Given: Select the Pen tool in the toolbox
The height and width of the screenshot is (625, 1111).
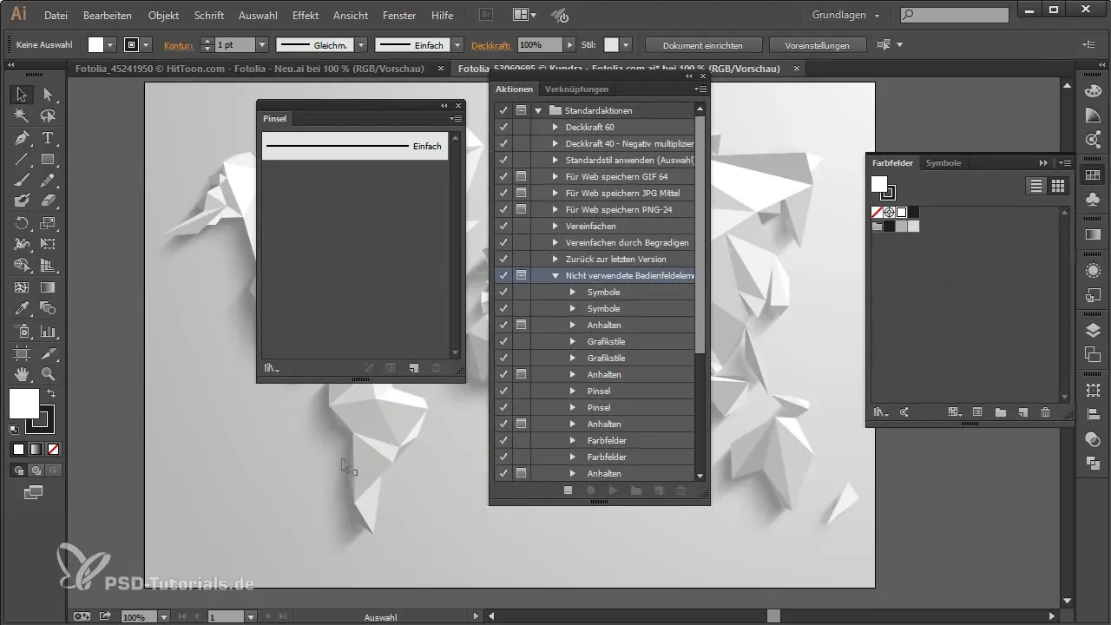Looking at the screenshot, I should click(x=22, y=138).
